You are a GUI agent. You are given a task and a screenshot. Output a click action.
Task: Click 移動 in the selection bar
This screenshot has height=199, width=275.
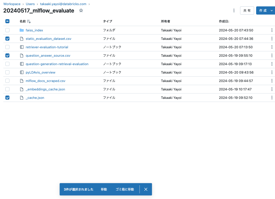coord(104,189)
